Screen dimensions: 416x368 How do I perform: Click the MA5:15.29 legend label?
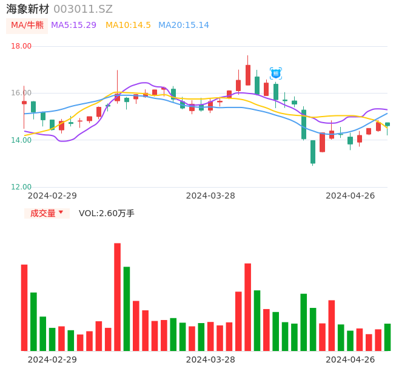[73, 26]
